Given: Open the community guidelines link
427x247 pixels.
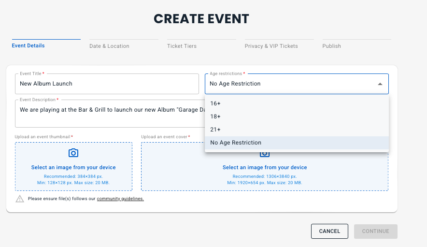Looking at the screenshot, I should 120,199.
